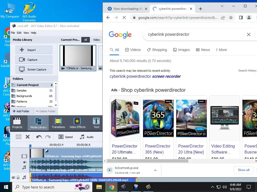Click Add Folder
The width and height of the screenshot is (257, 192).
(22, 111)
